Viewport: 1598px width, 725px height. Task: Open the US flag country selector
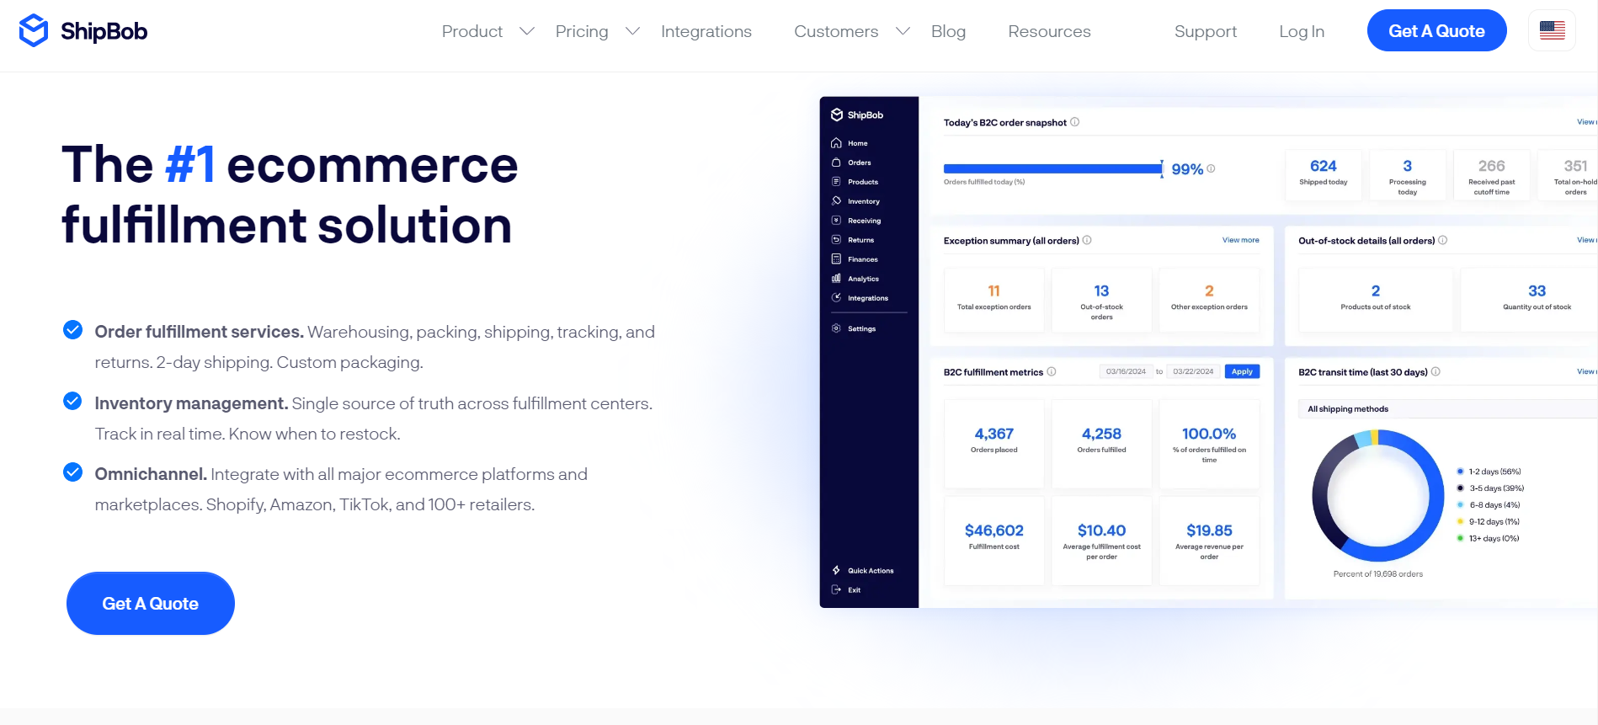tap(1552, 30)
